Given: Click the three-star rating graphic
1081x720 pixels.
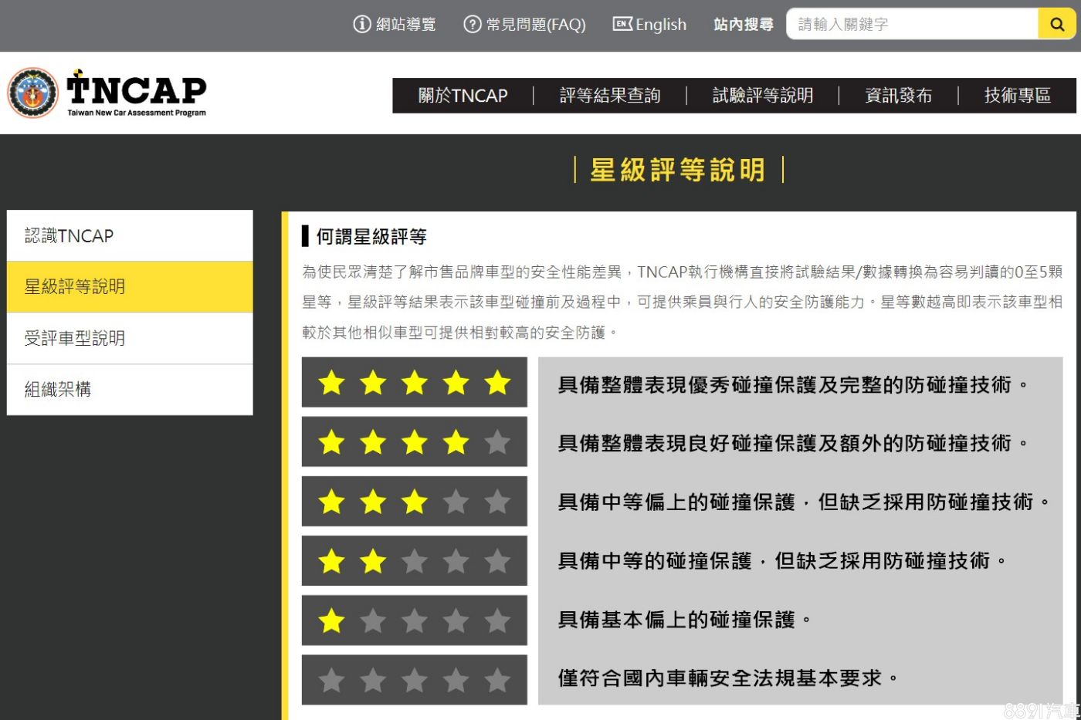Looking at the screenshot, I should [414, 502].
